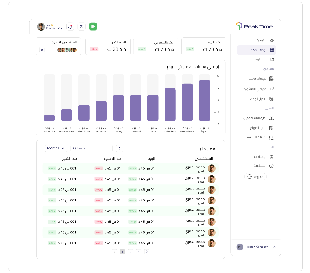Click the green play timer button
Image resolution: width=310 pixels, height=273 pixels.
pyautogui.click(x=93, y=26)
